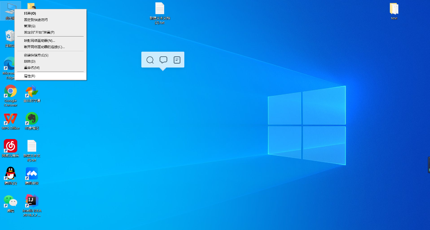Select 创建快捷方式(S) menu item
Image resolution: width=430 pixels, height=230 pixels.
(x=51, y=55)
